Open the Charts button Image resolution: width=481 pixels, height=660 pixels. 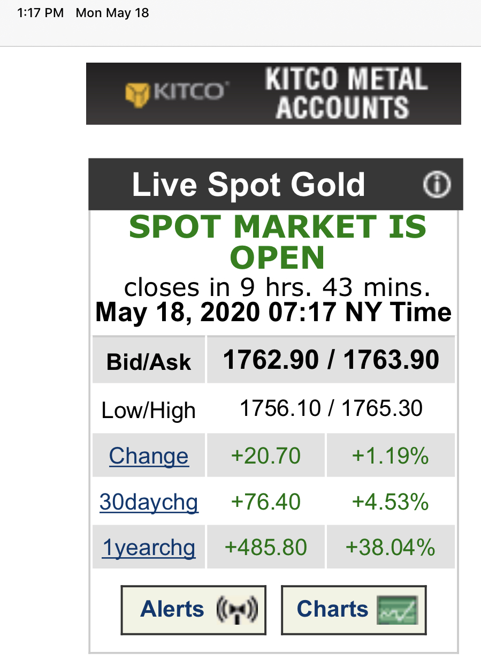[354, 610]
